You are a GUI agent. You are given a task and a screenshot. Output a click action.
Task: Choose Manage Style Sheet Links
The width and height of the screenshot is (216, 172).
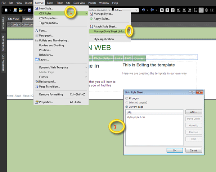[109, 32]
